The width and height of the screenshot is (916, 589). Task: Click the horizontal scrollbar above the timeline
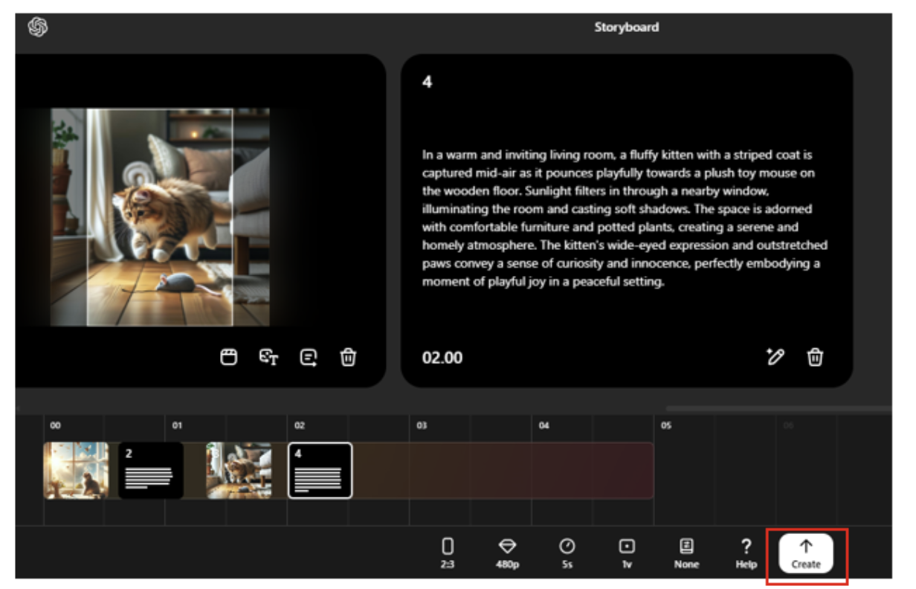pyautogui.click(x=778, y=409)
